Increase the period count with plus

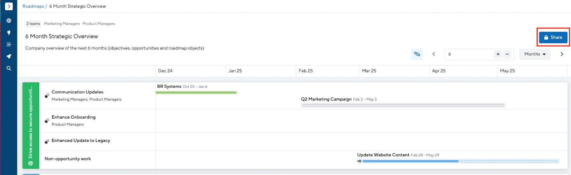(498, 54)
